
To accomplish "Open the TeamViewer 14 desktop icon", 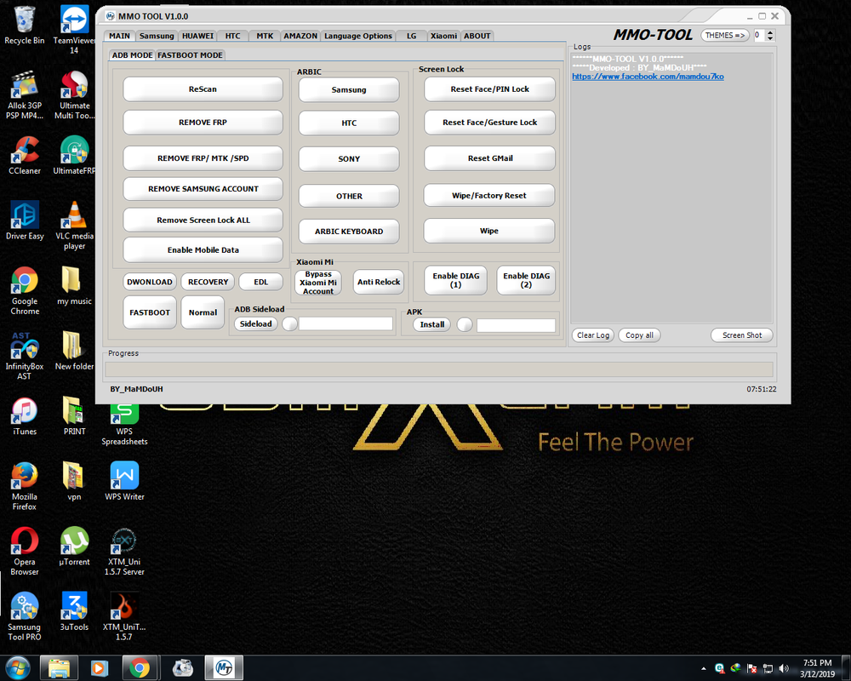I will [74, 30].
